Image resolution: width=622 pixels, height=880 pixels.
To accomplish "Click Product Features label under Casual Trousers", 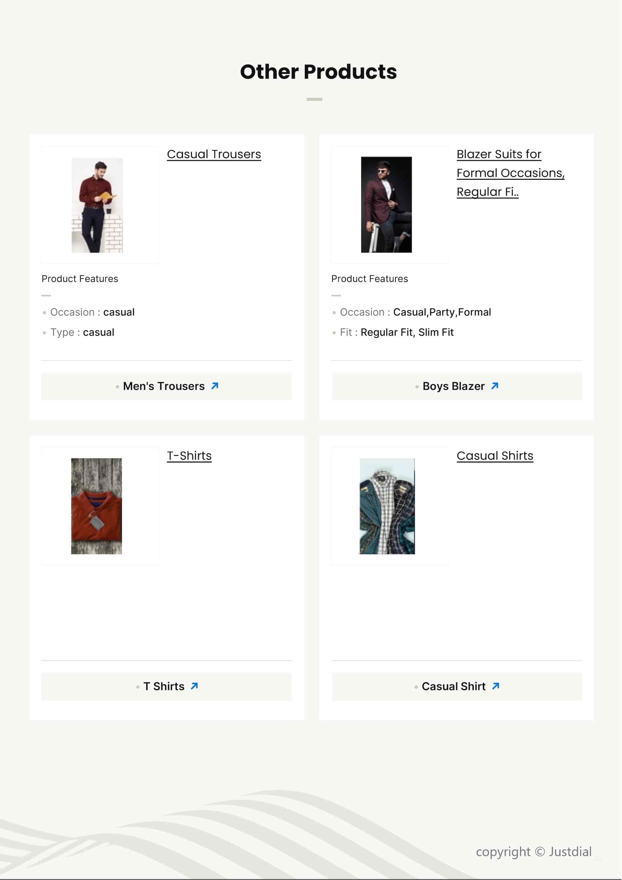I will 80,279.
